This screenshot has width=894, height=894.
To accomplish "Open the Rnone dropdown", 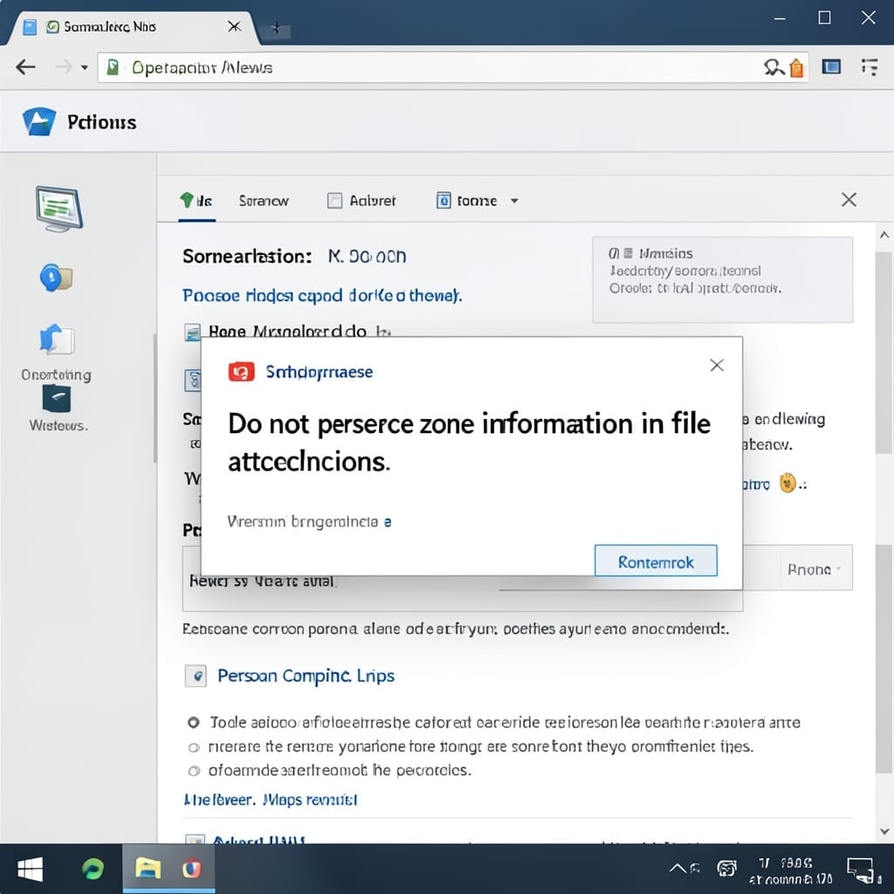I will (815, 568).
